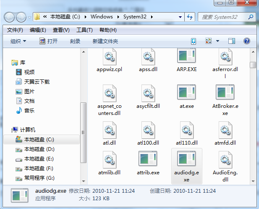Select the AtBroker.exe application icon

[225, 92]
